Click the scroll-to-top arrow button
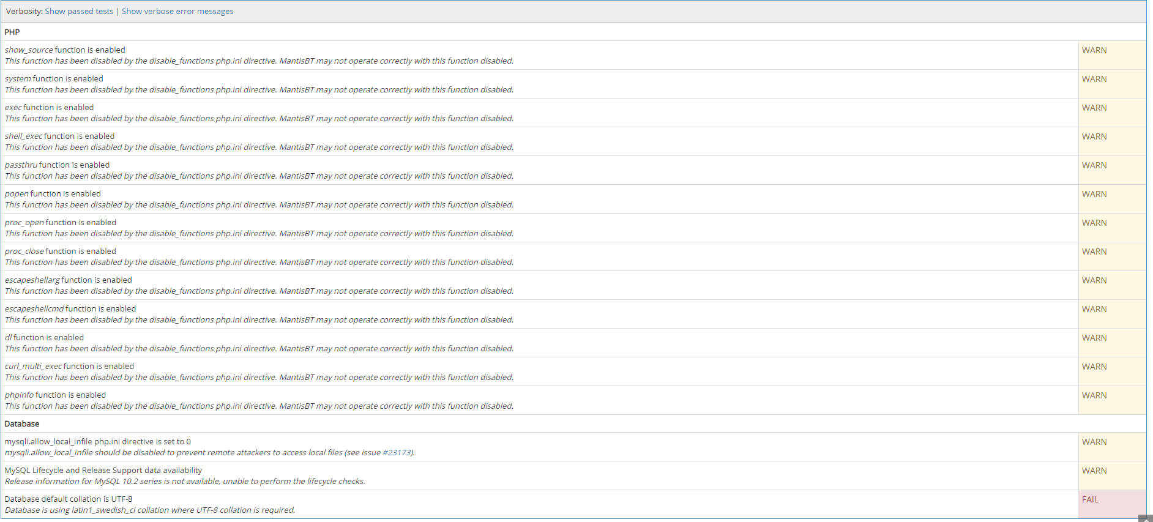Screen dimensions: 1153x522 [x=1145, y=518]
